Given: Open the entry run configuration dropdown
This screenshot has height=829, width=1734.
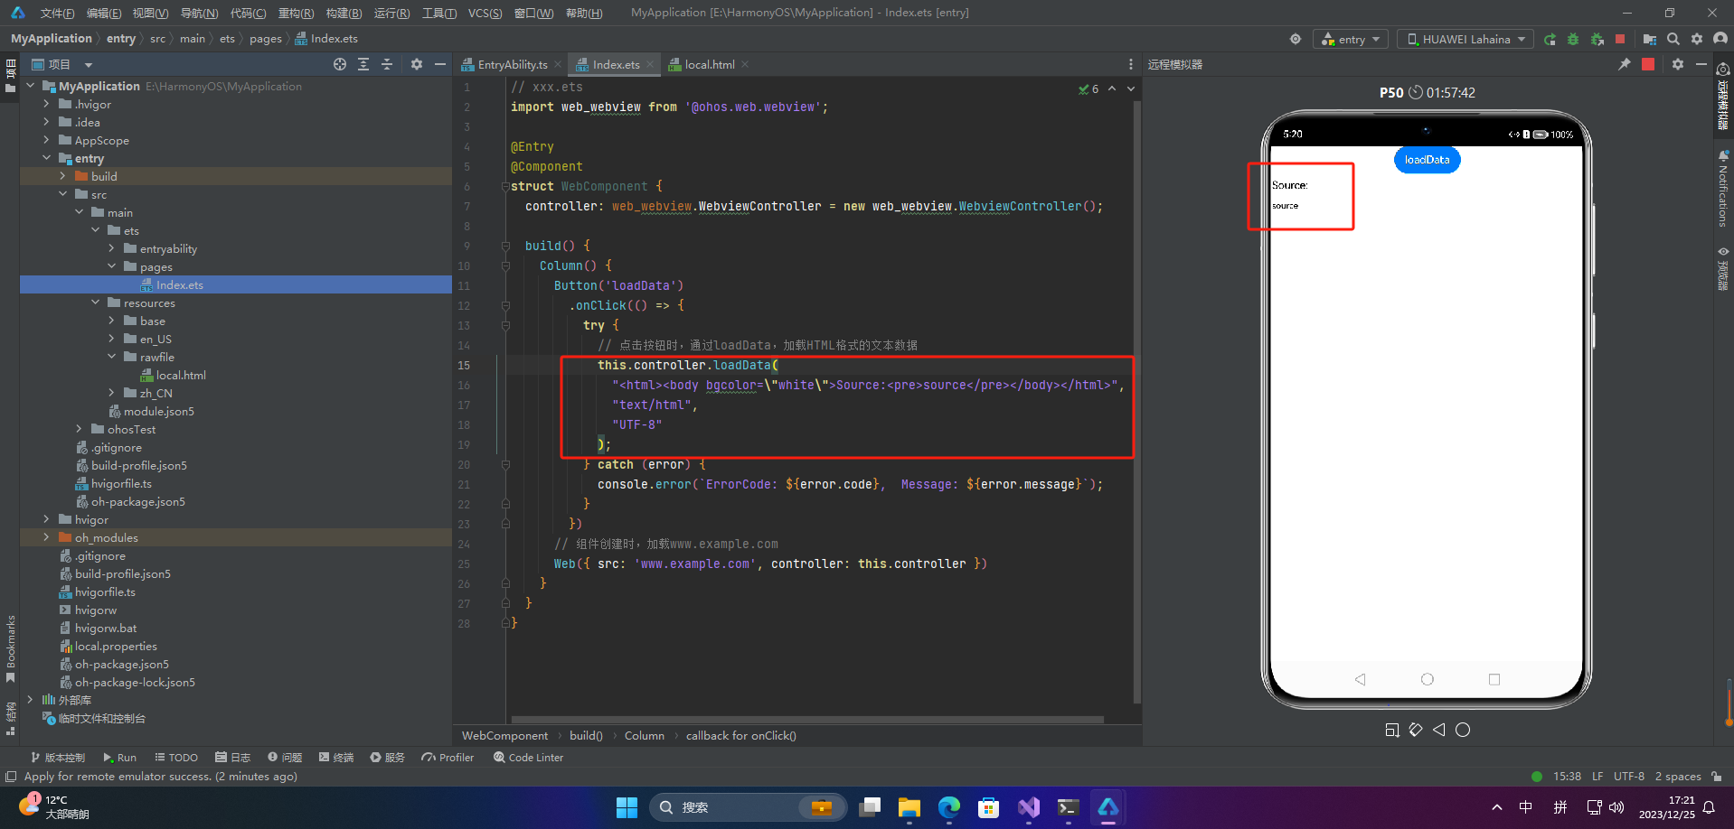Looking at the screenshot, I should click(1351, 39).
